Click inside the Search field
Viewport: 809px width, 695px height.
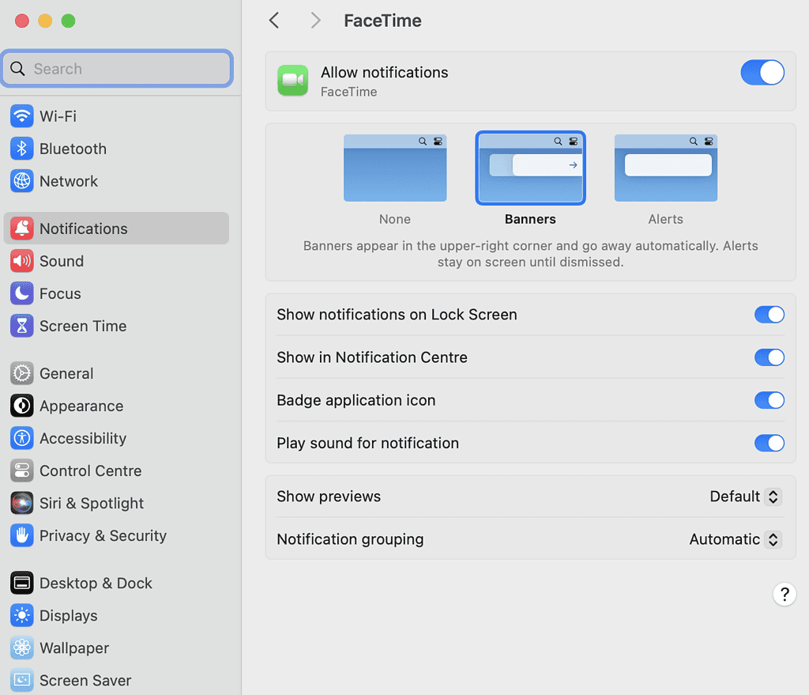tap(117, 69)
